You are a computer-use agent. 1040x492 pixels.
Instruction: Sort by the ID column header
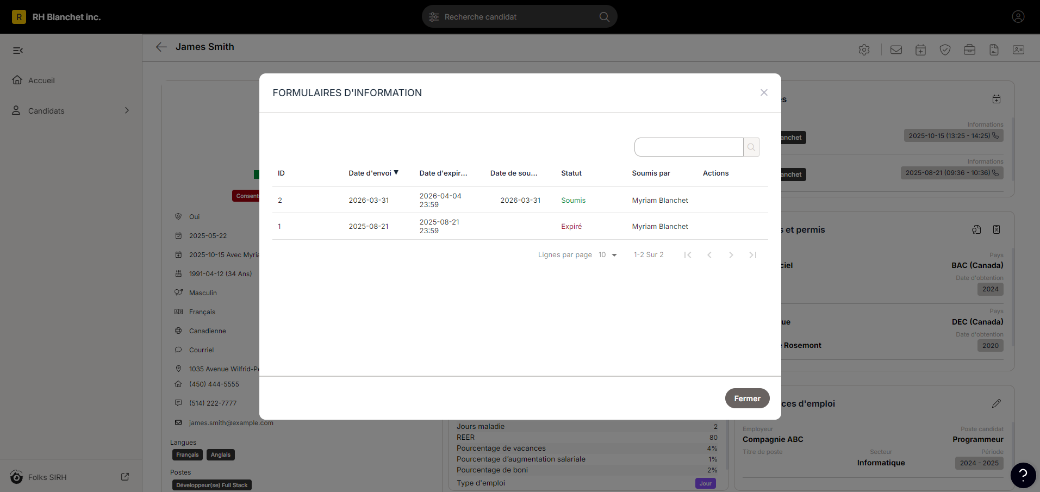282,173
